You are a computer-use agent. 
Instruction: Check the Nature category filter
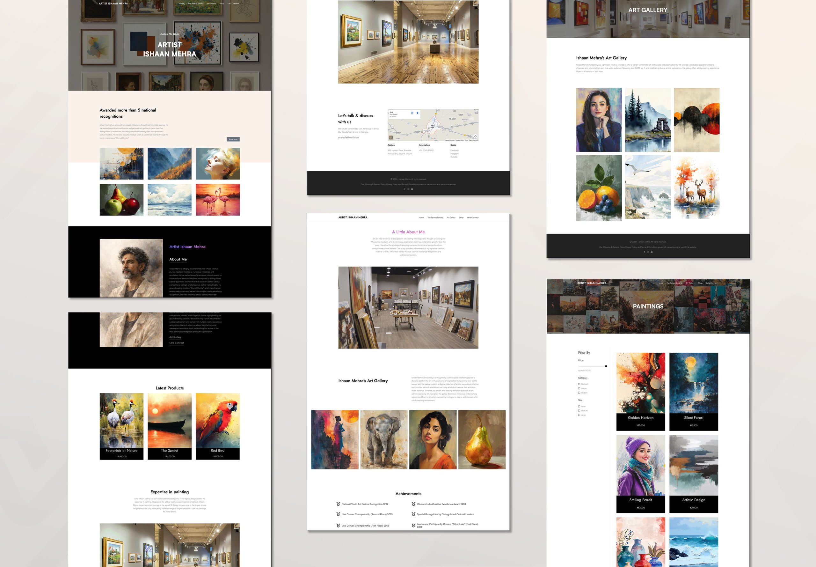579,388
